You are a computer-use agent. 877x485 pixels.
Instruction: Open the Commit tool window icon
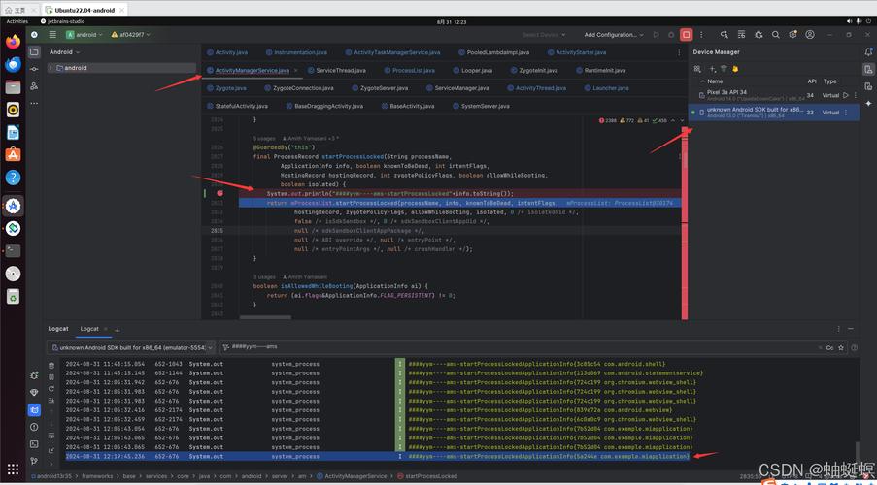click(34, 69)
